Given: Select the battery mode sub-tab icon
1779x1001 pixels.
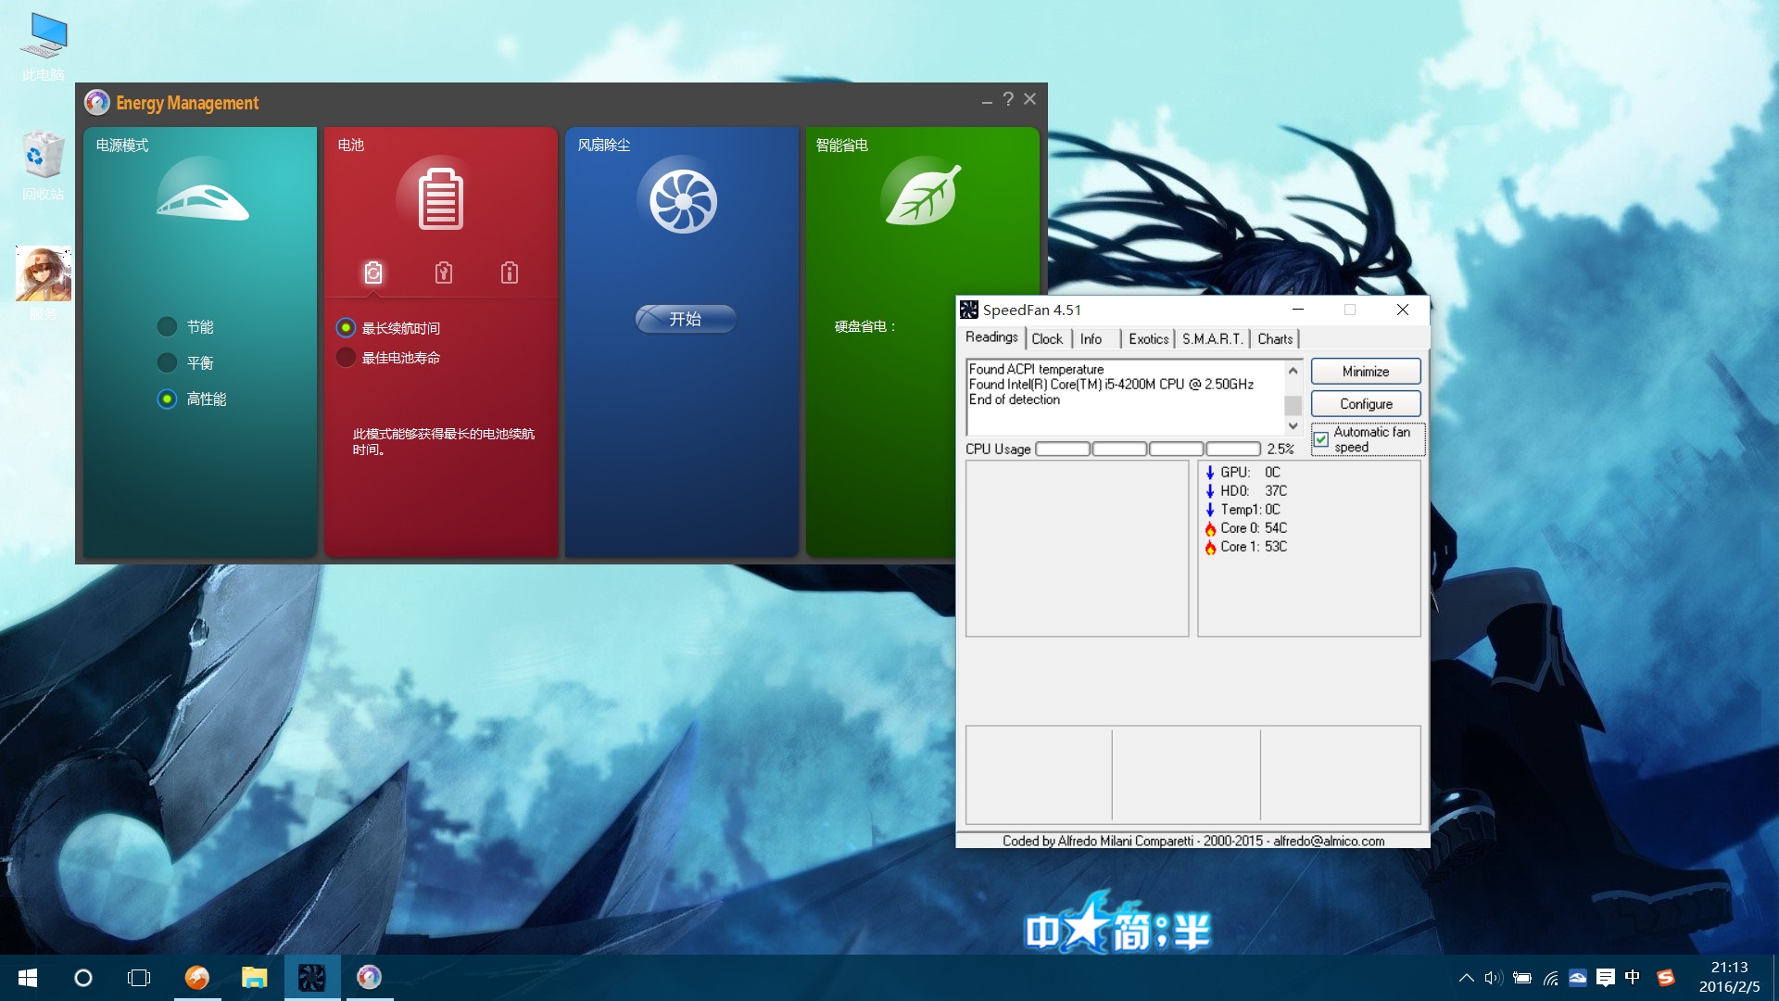Looking at the screenshot, I should [x=372, y=272].
